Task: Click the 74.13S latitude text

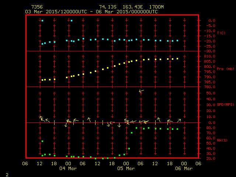Action: 107,7
